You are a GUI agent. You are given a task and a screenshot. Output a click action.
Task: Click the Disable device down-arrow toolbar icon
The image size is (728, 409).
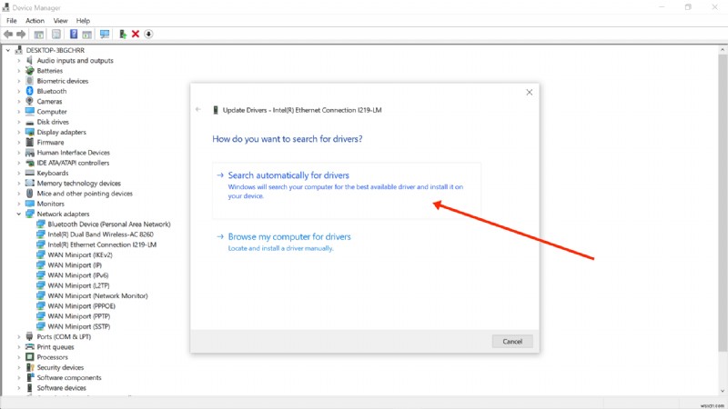tap(148, 34)
